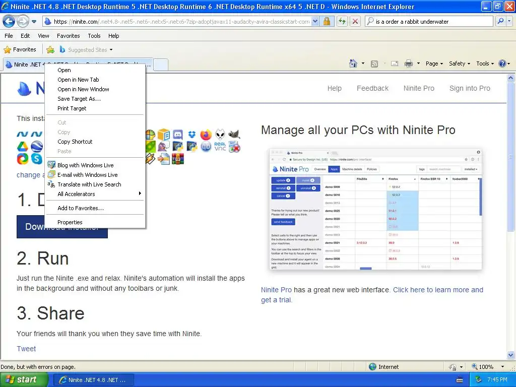Screen dimensions: 516x387
Task: Click the Google Drive app icon
Action: 22,146
